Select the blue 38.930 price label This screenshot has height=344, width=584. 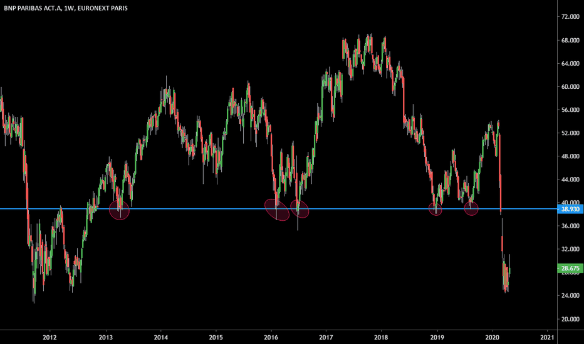(570, 209)
